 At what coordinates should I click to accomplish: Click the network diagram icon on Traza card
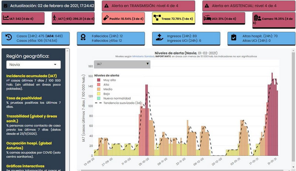pyautogui.click(x=157, y=18)
